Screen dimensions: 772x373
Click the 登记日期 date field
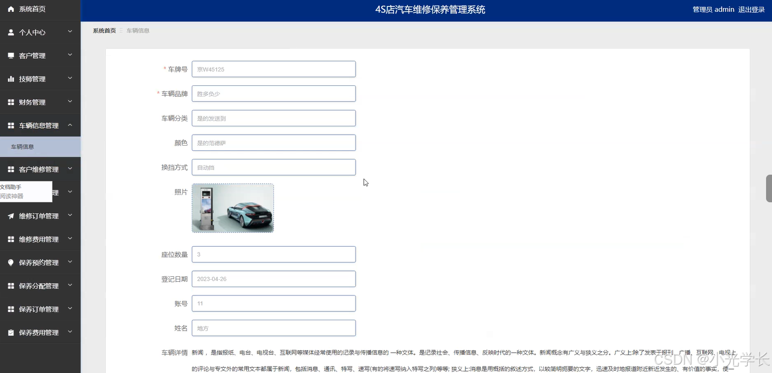pos(273,278)
